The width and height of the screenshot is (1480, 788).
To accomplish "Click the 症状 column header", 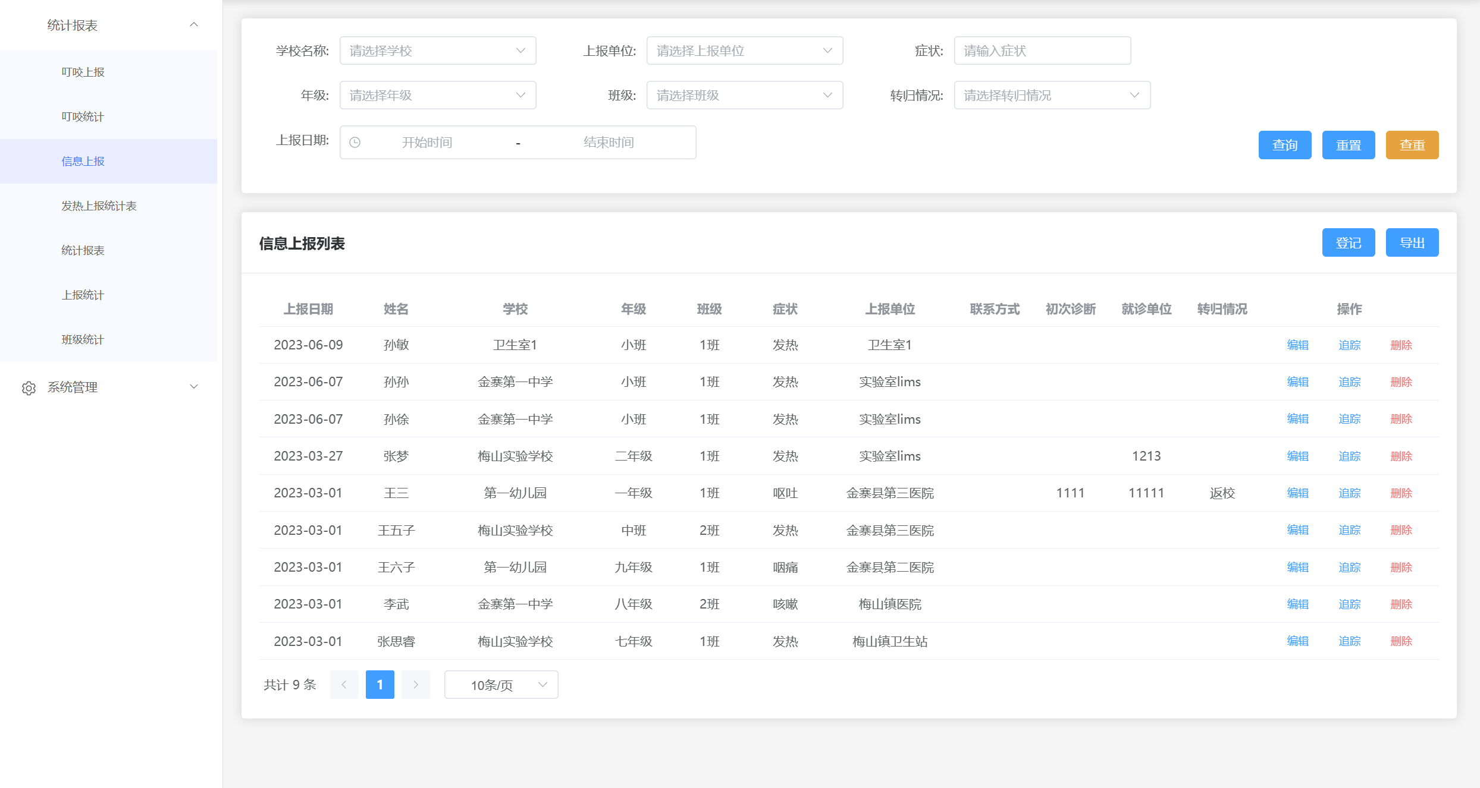I will pos(785,309).
